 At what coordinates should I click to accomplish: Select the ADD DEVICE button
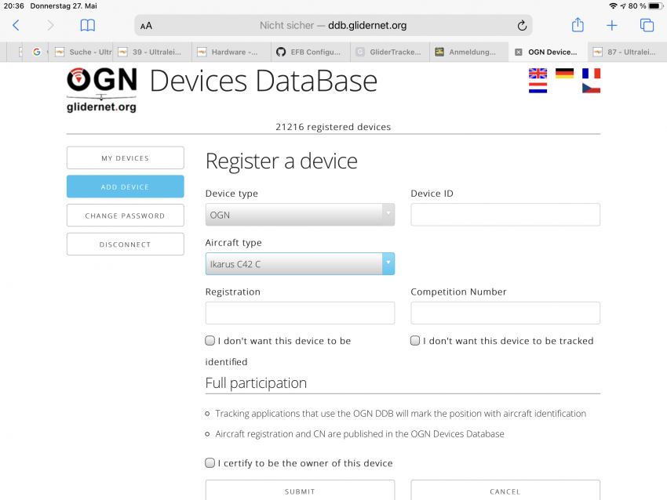(125, 187)
